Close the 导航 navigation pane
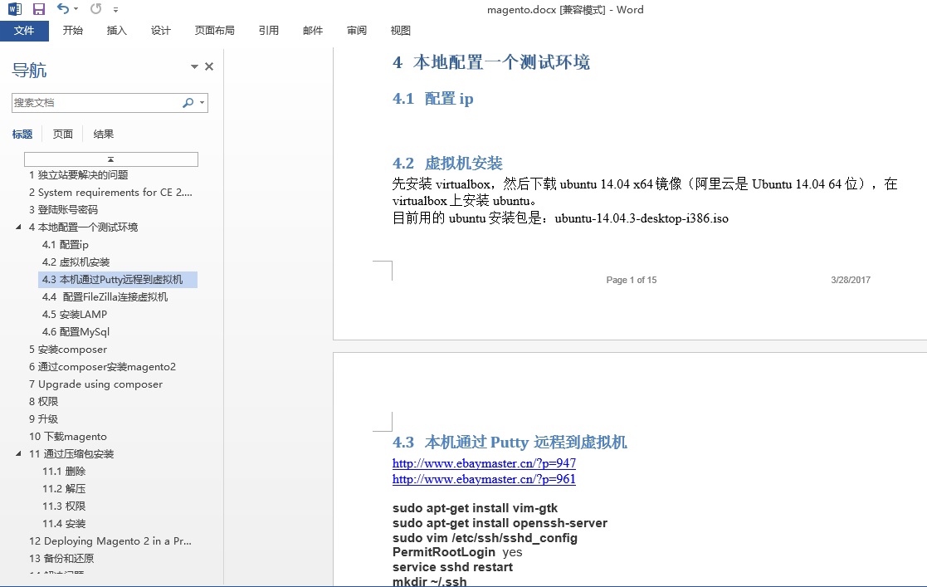This screenshot has height=587, width=927. [209, 66]
